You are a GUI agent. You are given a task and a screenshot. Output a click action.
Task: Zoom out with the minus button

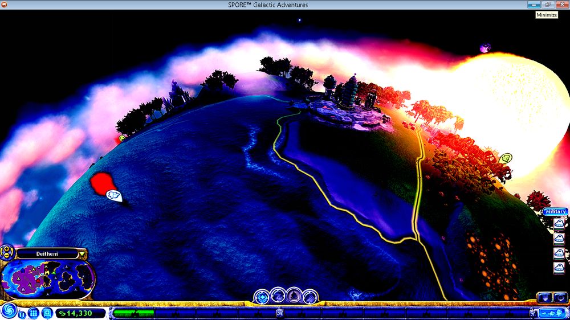[x=6, y=256]
